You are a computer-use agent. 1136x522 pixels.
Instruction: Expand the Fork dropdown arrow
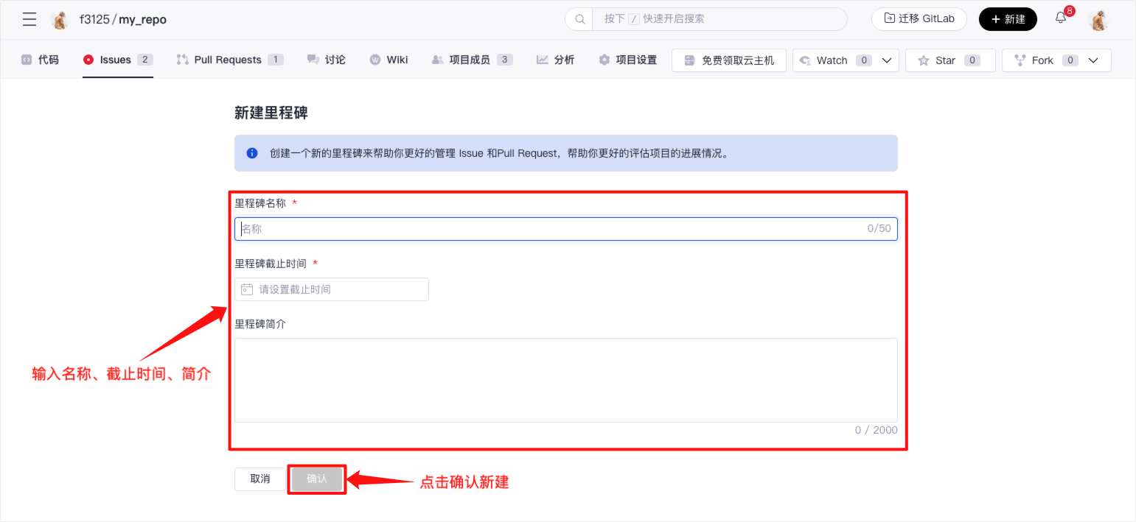click(1093, 60)
